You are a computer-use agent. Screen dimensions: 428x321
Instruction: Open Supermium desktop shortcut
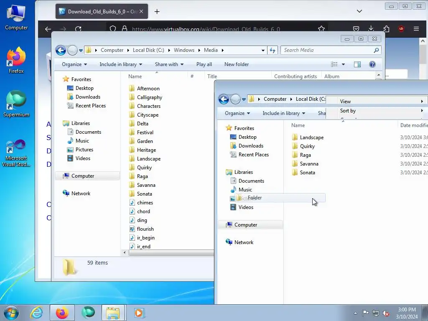tap(16, 104)
